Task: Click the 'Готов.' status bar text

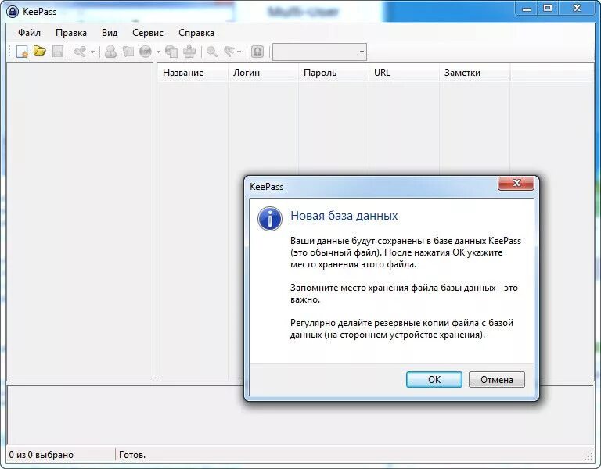Action: click(132, 455)
